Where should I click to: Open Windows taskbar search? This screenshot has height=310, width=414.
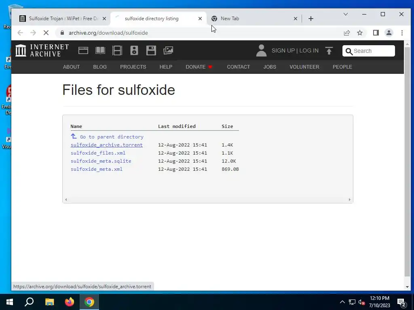(29, 302)
